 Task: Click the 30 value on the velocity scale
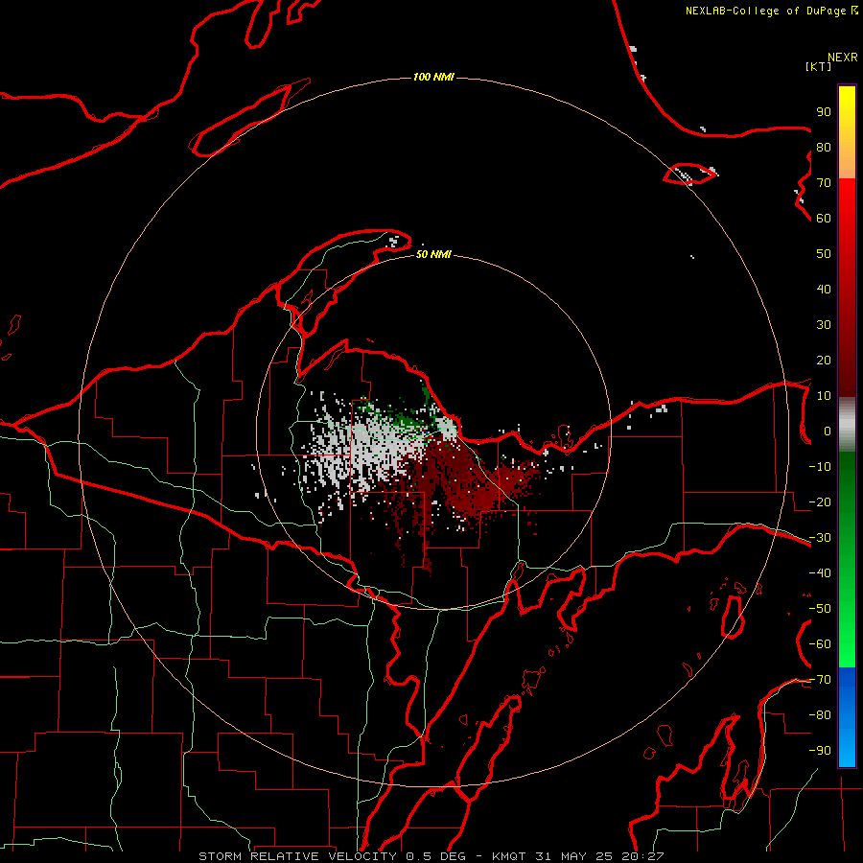pyautogui.click(x=824, y=325)
